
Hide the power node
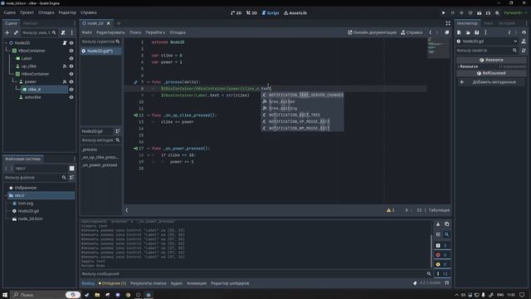71,81
